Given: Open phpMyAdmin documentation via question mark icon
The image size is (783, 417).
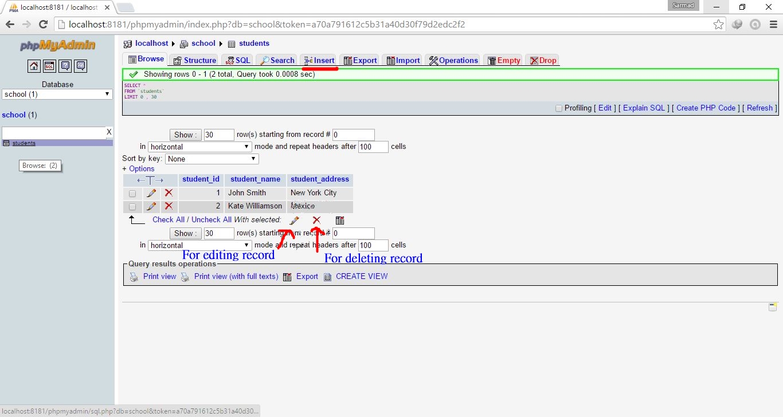Looking at the screenshot, I should tap(65, 66).
